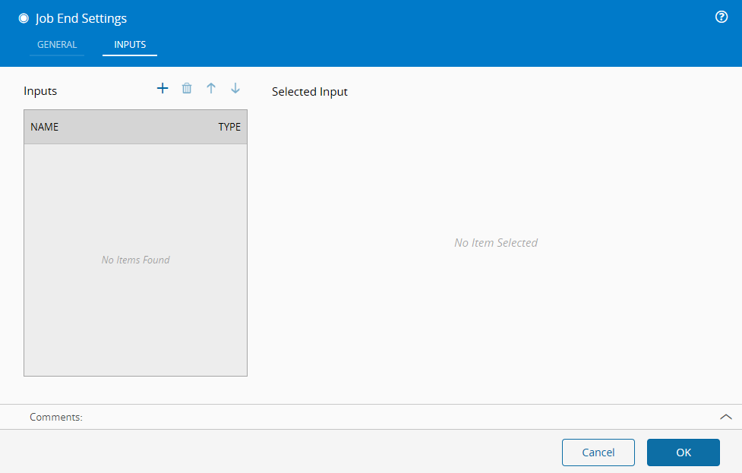Click the Job End Settings title

[x=81, y=18]
